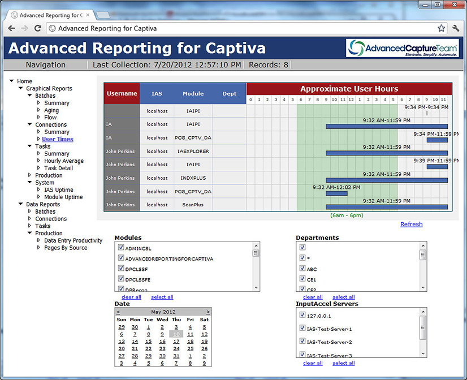Image resolution: width=467 pixels, height=380 pixels.
Task: Open the new tab button
Action: (102, 15)
